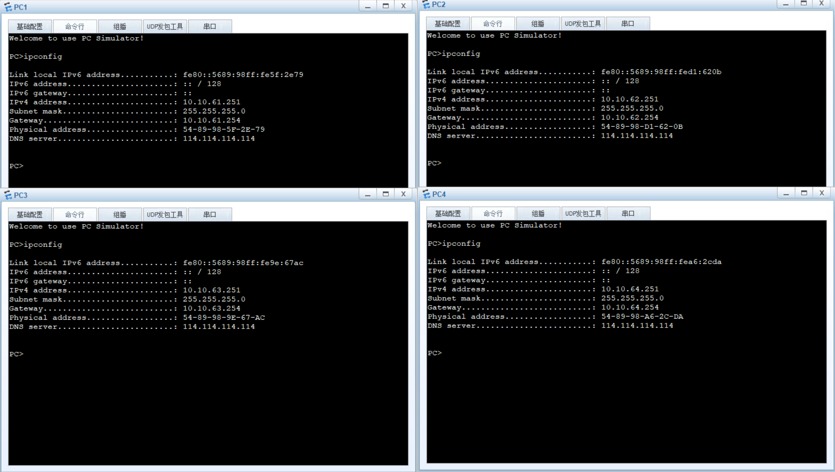Image resolution: width=835 pixels, height=472 pixels.
Task: Click the PC3 window title icon
Action: point(8,195)
